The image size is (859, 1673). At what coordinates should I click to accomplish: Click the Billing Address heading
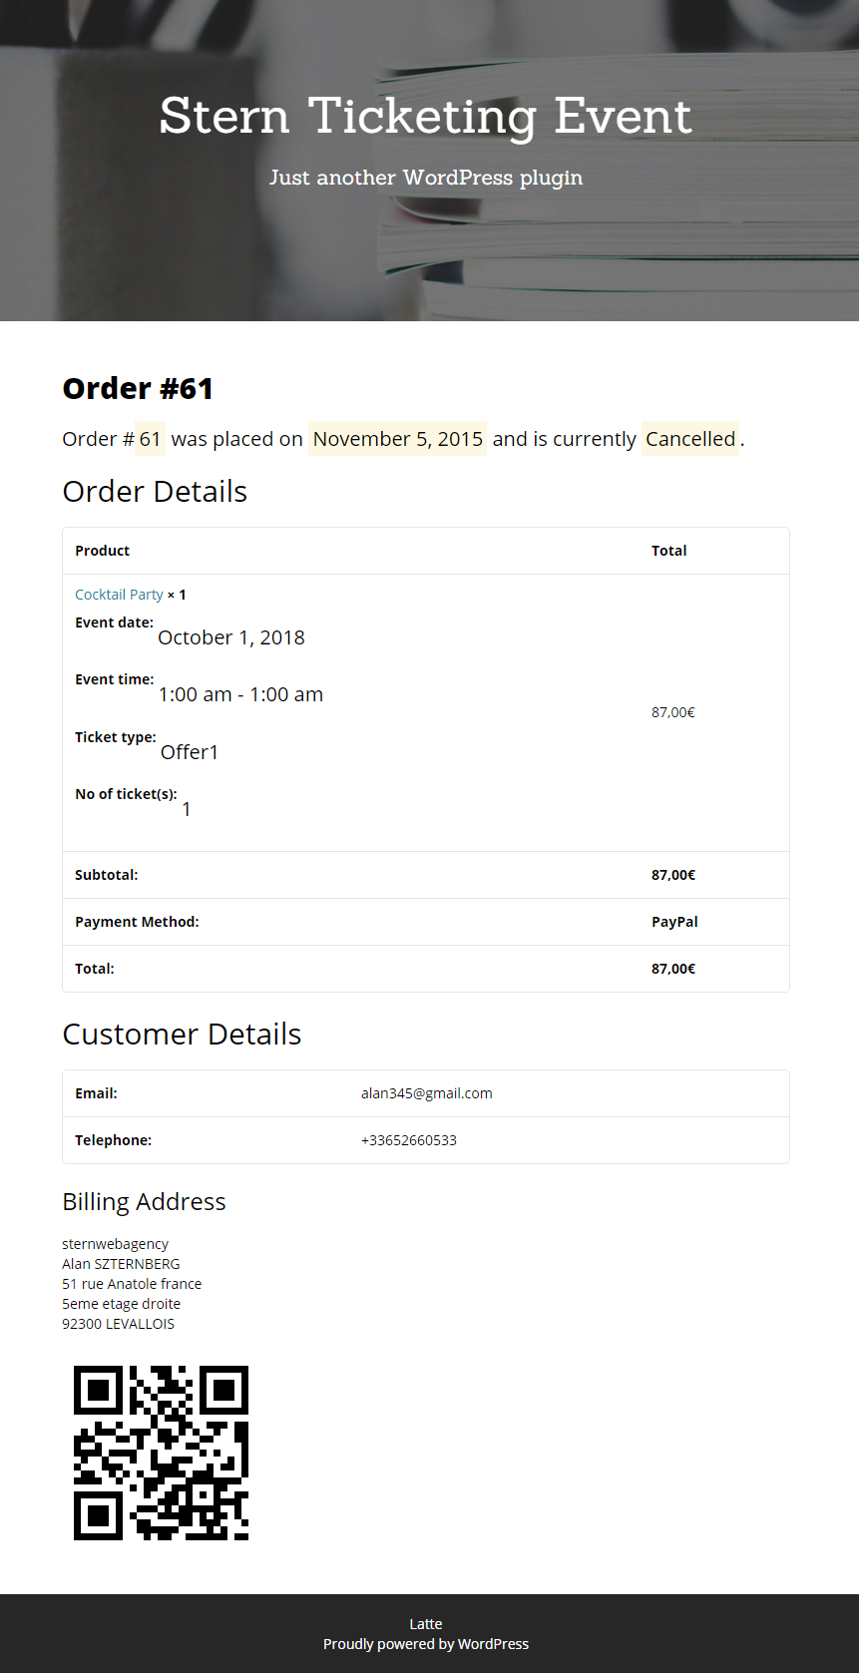click(144, 1202)
